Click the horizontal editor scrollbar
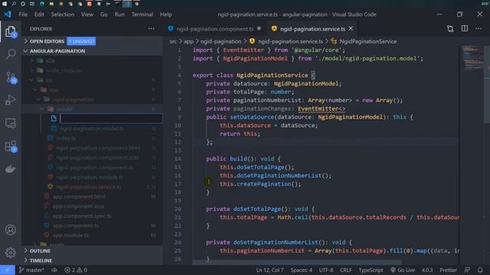This screenshot has height=275, width=490. (x=297, y=263)
